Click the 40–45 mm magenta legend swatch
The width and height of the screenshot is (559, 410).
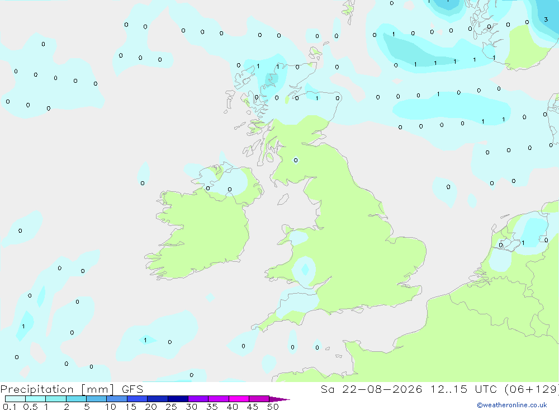tap(239, 399)
